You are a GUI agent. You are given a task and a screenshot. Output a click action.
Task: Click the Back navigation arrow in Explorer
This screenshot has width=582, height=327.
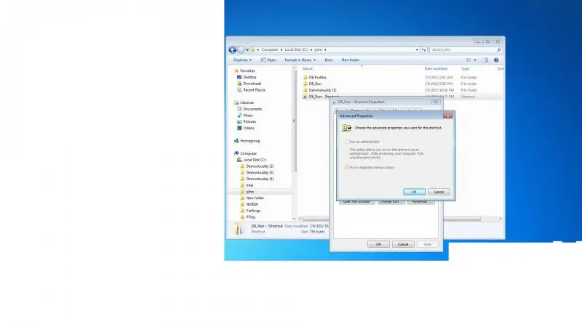pyautogui.click(x=233, y=49)
